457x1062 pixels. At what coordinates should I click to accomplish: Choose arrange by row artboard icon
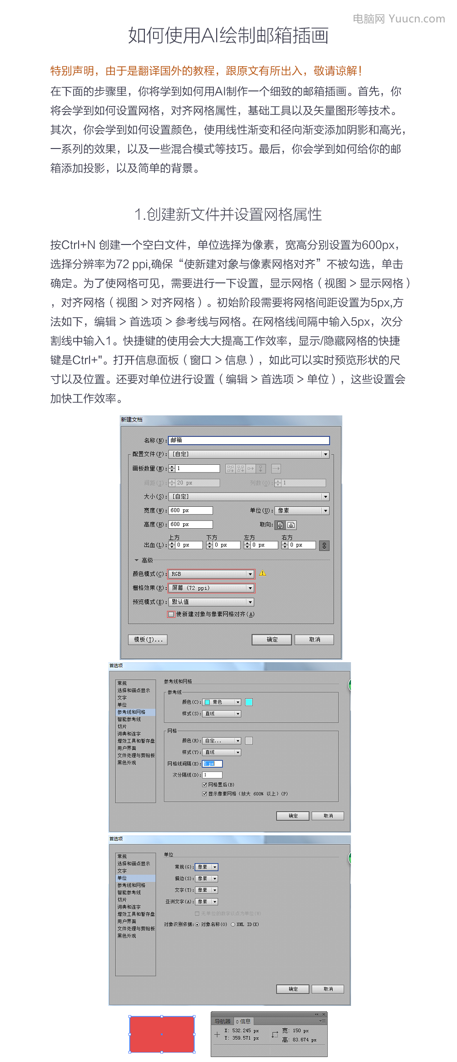pyautogui.click(x=251, y=469)
